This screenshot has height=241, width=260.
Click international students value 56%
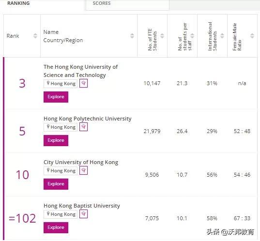(212, 175)
